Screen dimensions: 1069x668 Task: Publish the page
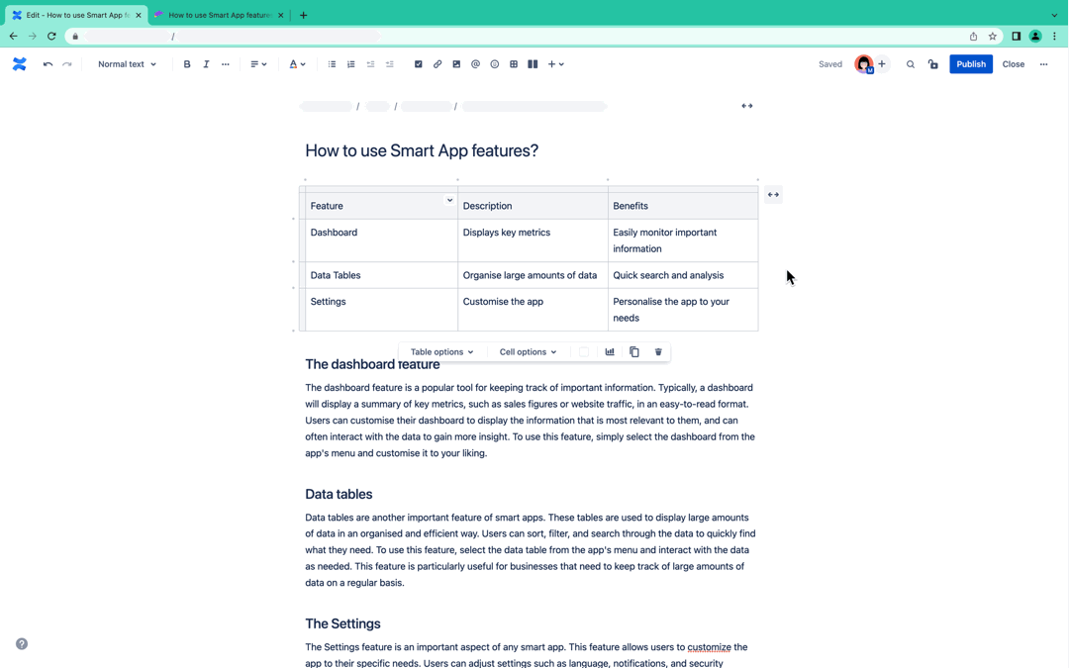point(970,64)
